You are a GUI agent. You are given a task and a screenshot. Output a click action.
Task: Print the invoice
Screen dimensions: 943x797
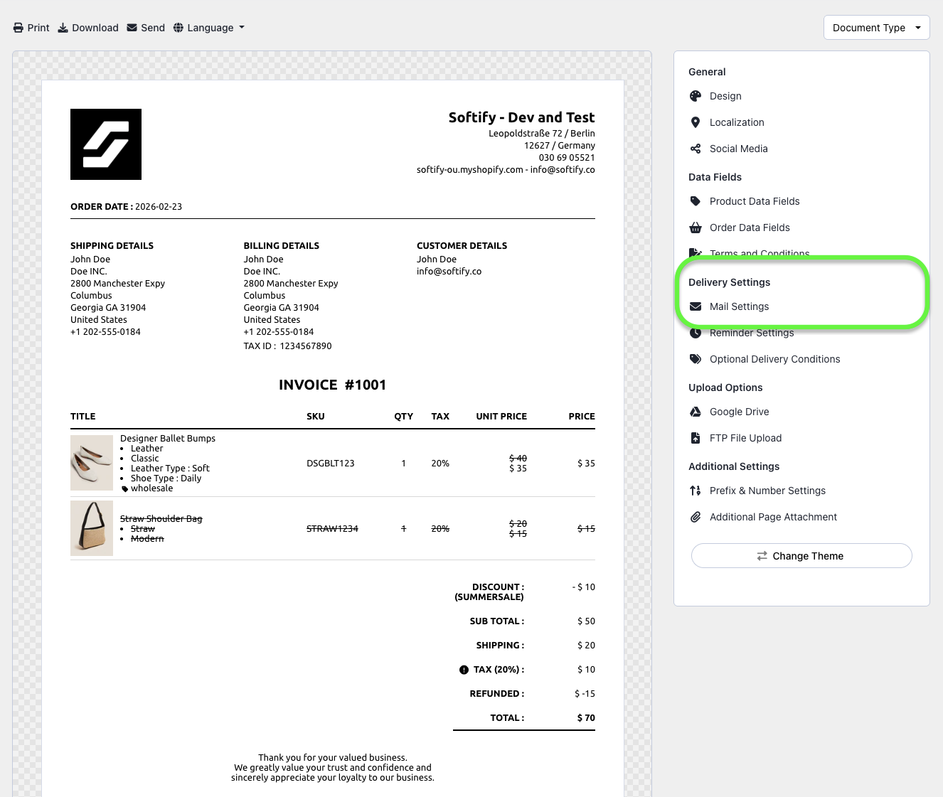pyautogui.click(x=31, y=28)
